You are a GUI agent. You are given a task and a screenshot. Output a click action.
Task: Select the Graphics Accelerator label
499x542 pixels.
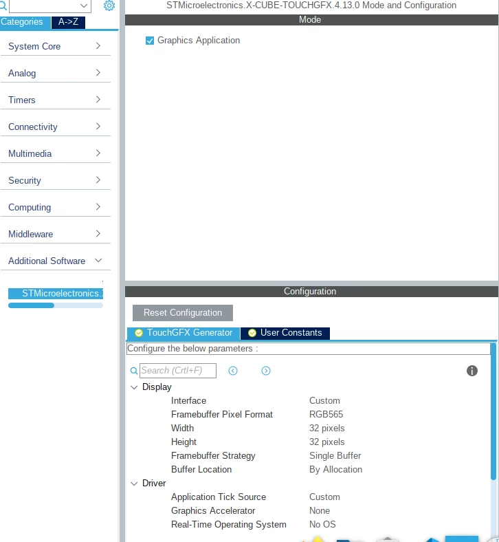tap(213, 511)
